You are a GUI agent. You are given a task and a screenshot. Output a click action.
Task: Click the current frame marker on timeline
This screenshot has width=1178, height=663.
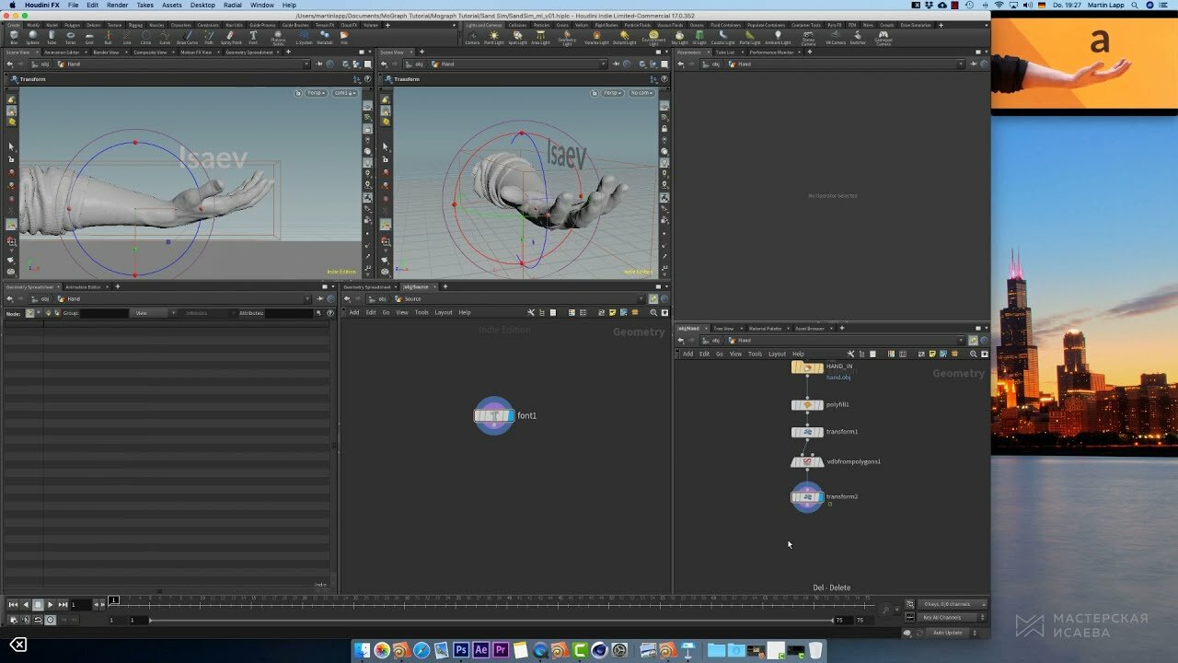click(114, 599)
